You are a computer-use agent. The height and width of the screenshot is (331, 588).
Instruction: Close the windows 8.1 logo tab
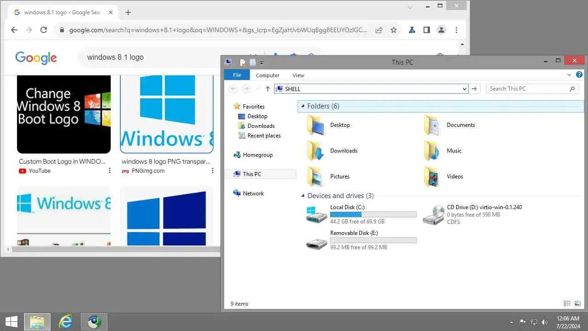click(110, 12)
